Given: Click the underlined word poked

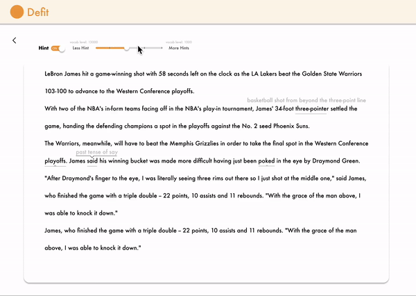Looking at the screenshot, I should [x=267, y=161].
